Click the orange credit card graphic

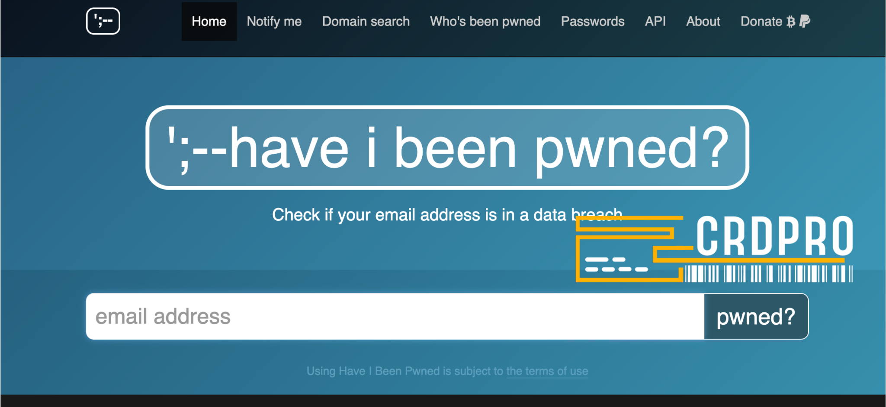[627, 251]
